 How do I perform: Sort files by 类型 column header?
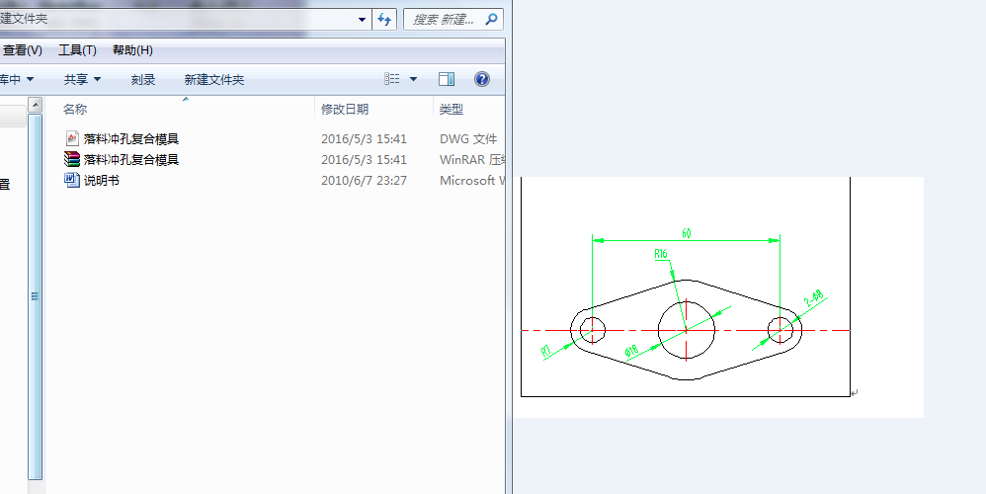451,110
